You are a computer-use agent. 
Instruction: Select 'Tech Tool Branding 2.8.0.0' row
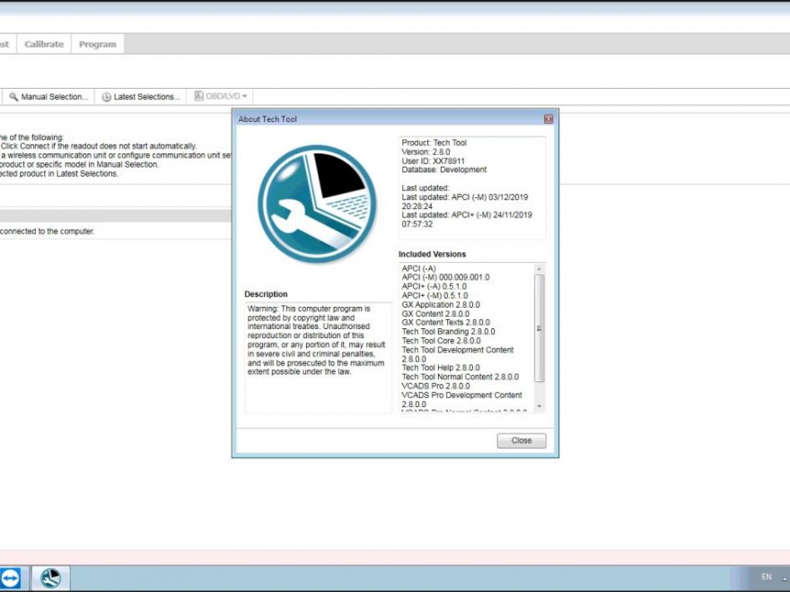pyautogui.click(x=448, y=331)
